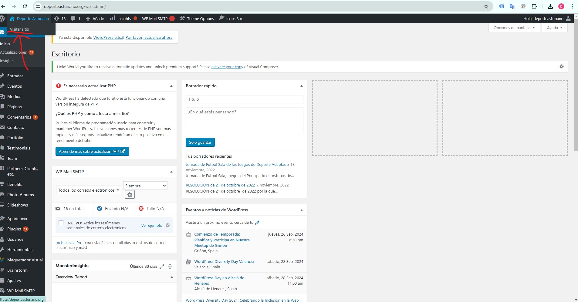The width and height of the screenshot is (578, 302).
Task: Open browser downloads icon
Action: [x=550, y=6]
